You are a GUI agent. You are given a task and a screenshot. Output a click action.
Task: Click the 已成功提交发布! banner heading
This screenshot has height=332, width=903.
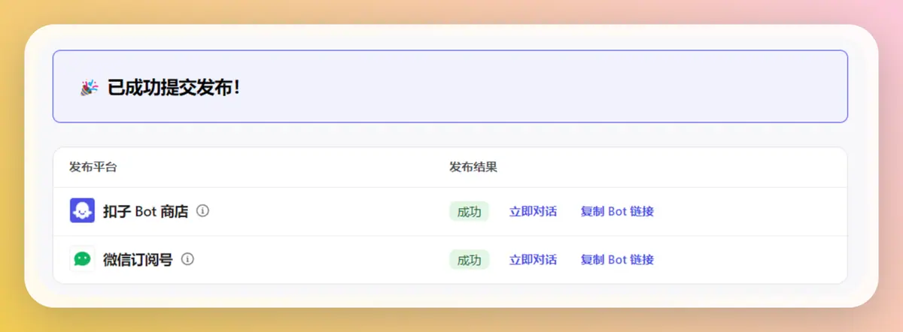(175, 88)
